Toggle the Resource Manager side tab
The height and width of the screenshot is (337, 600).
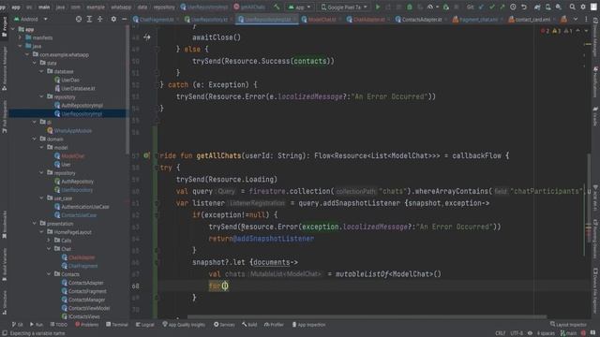pyautogui.click(x=4, y=68)
